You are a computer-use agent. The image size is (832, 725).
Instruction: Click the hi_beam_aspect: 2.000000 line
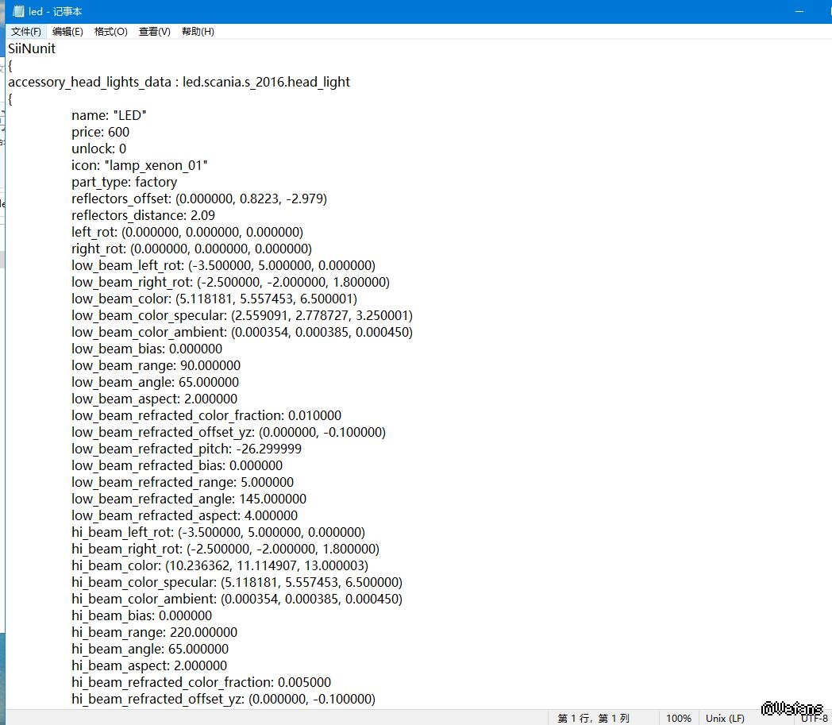[149, 666]
